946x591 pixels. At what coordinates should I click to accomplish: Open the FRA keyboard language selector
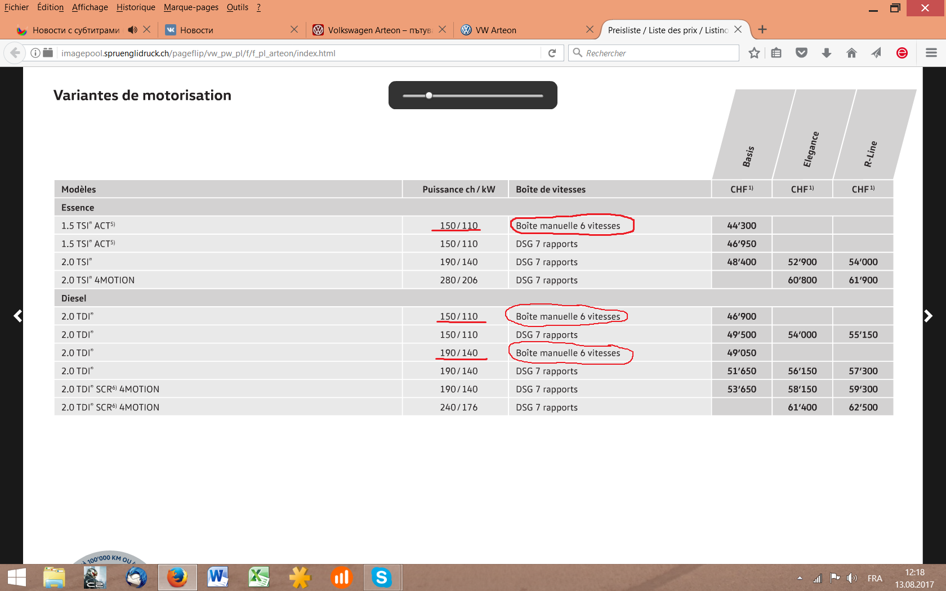pyautogui.click(x=874, y=578)
